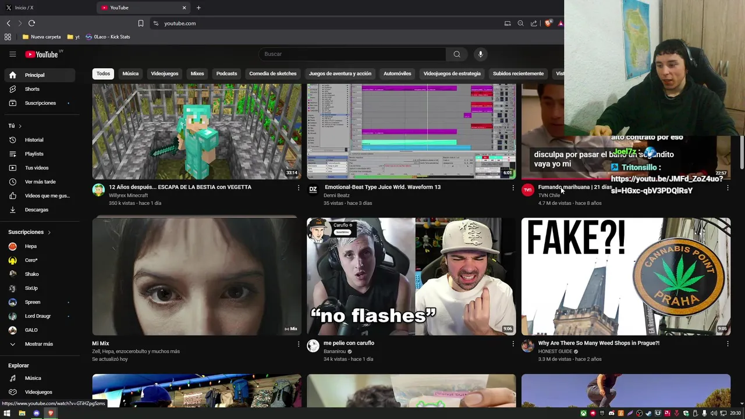
Task: Open the Windows Start button
Action: [x=7, y=413]
